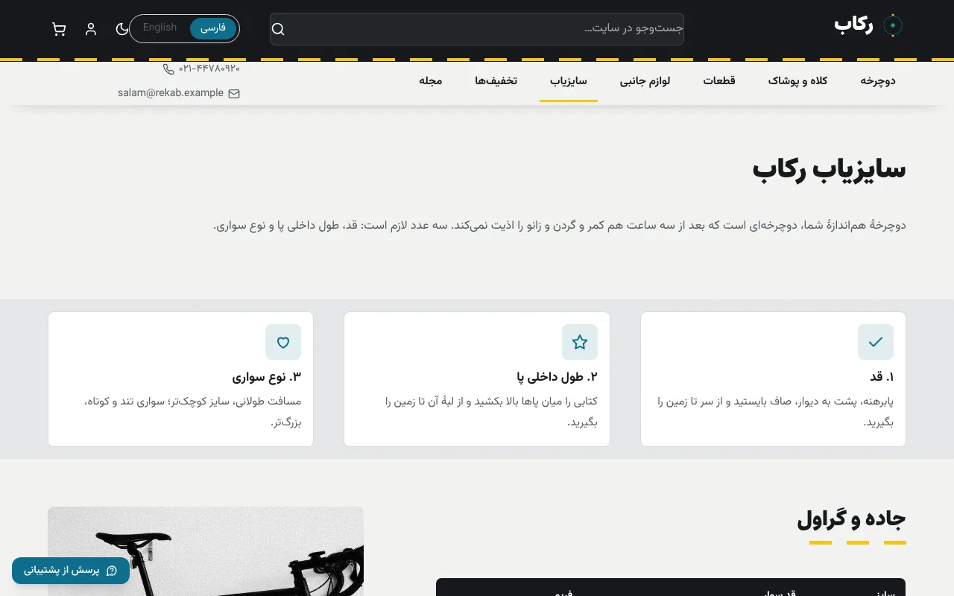Click the description starting مسافت طولانی، سایز کوچک‌تر
The image size is (954, 596).
pyautogui.click(x=192, y=412)
